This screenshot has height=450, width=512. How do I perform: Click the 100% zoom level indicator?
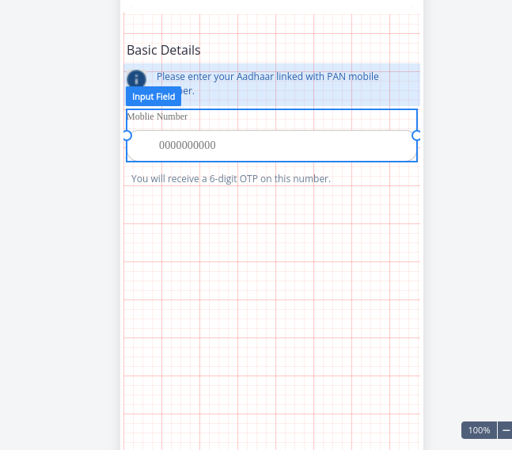pyautogui.click(x=479, y=430)
